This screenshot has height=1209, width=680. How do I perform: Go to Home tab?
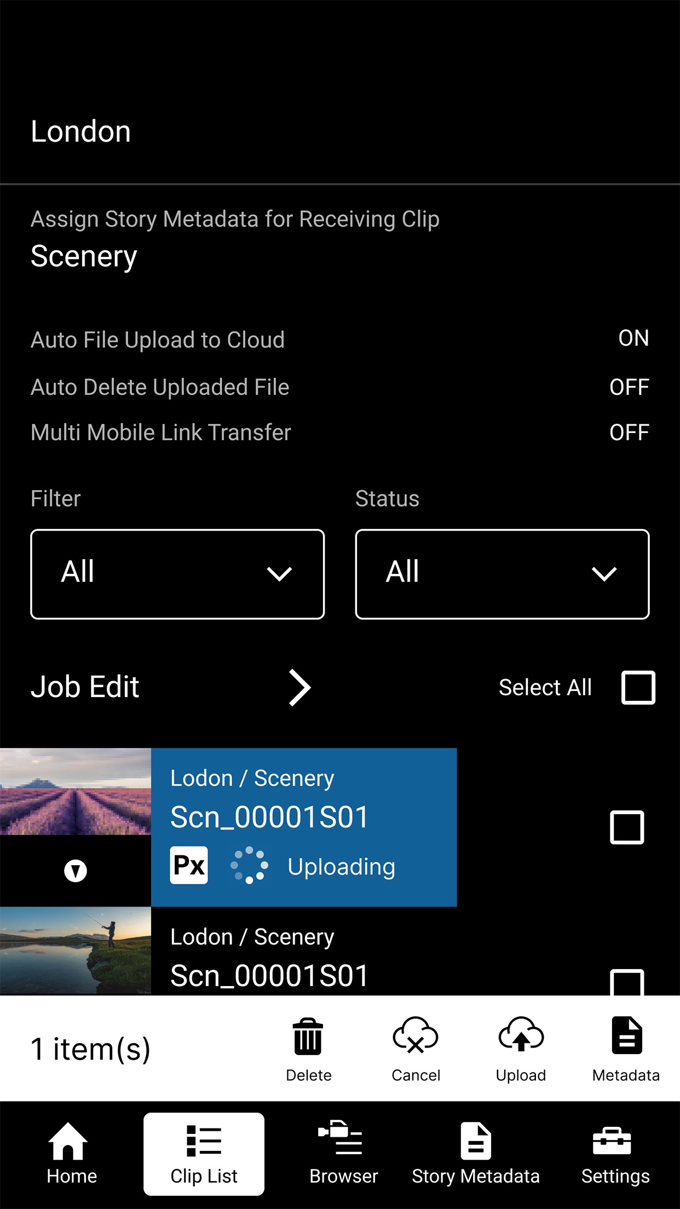click(x=71, y=1154)
